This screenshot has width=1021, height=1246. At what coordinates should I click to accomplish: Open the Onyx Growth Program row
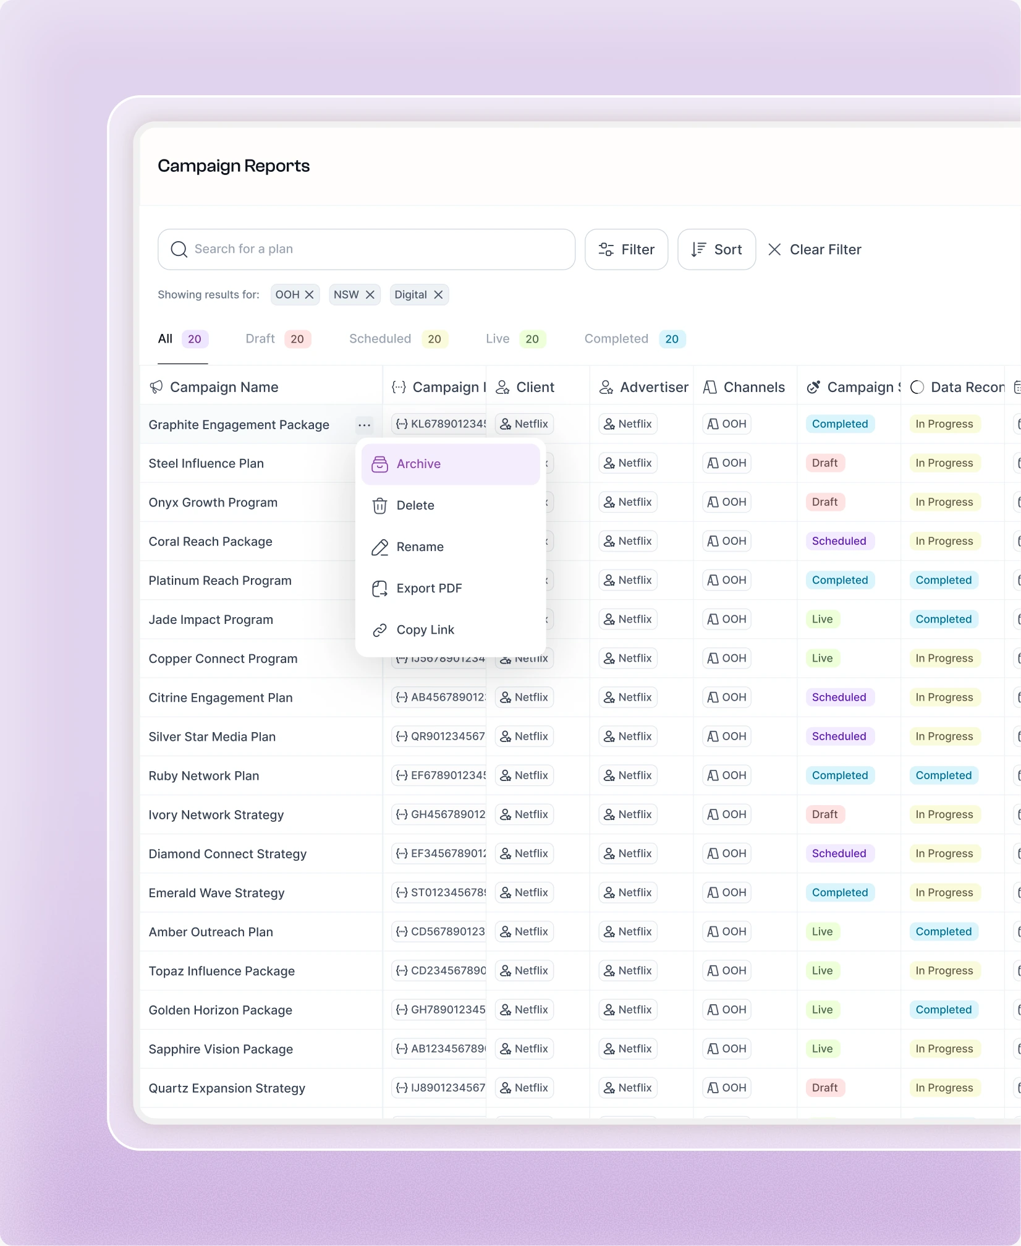pos(213,503)
